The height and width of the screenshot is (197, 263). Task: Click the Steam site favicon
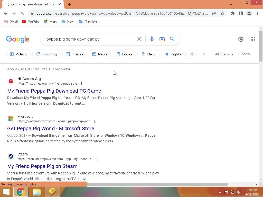pyautogui.click(x=11, y=156)
